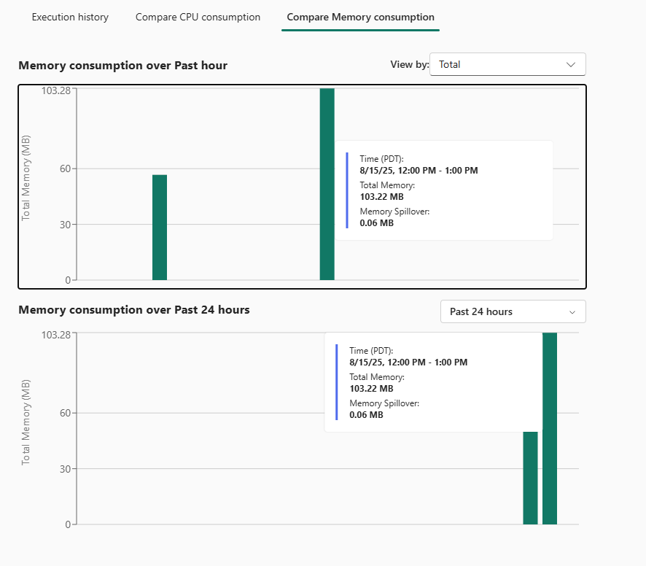Viewport: 646px width, 566px height.
Task: Click the chevron in the Total dropdown
Action: [571, 64]
